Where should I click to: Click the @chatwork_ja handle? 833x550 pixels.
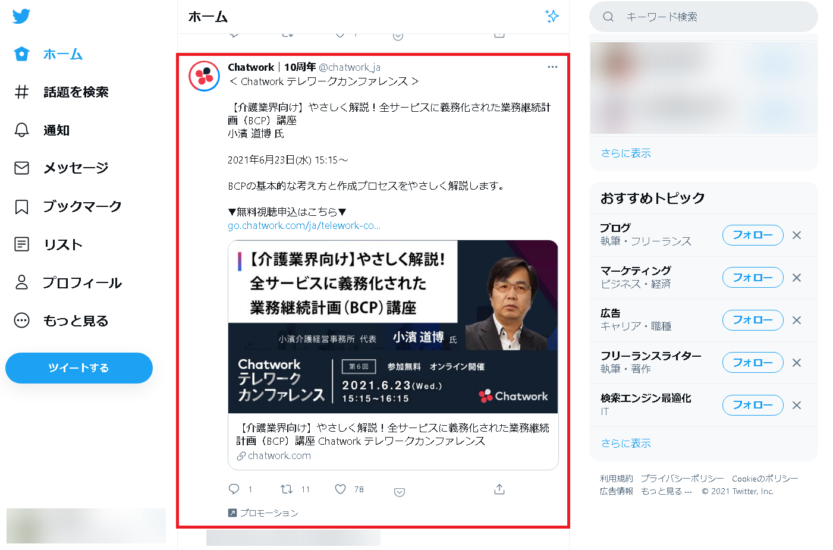click(x=350, y=67)
